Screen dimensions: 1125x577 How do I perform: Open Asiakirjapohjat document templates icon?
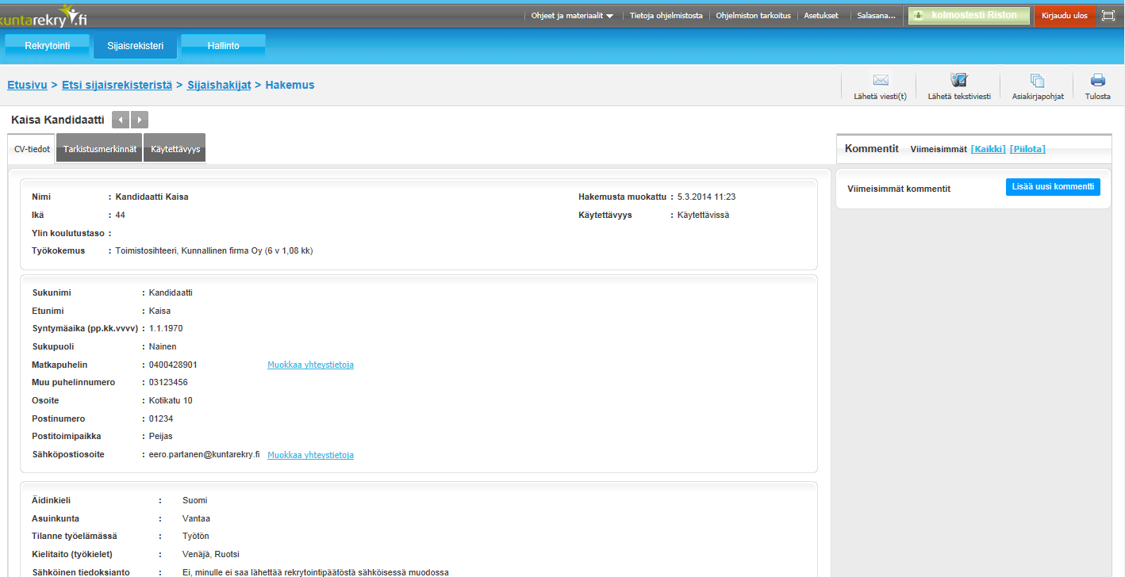click(x=1037, y=80)
